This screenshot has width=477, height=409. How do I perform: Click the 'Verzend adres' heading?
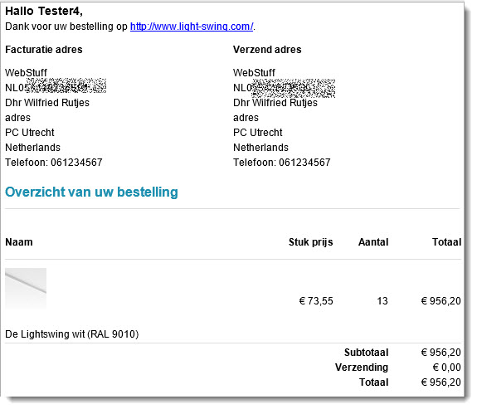[267, 50]
